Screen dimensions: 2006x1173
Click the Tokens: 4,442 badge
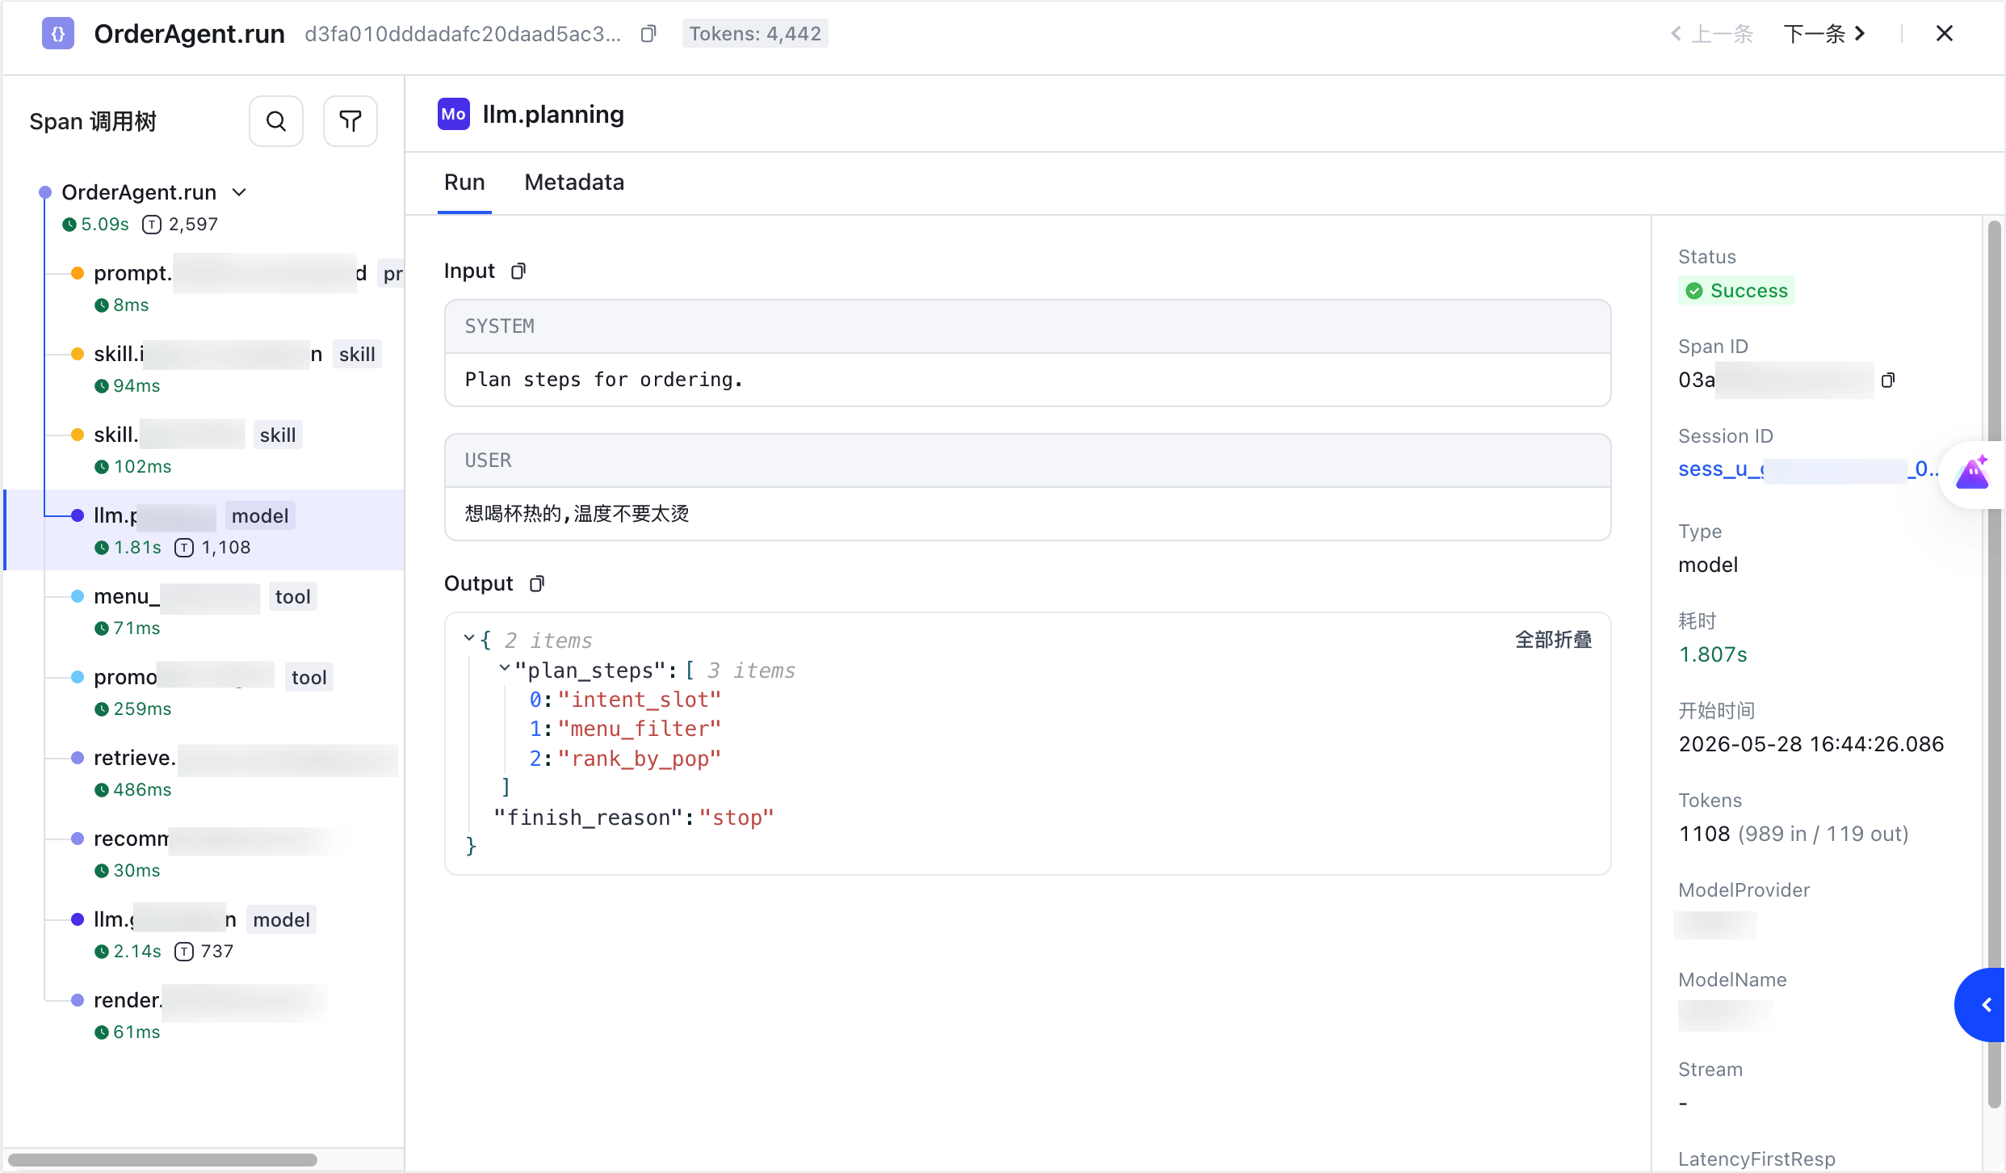[755, 34]
